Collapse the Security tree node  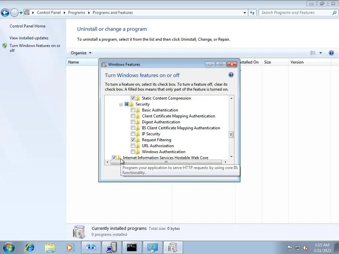121,105
